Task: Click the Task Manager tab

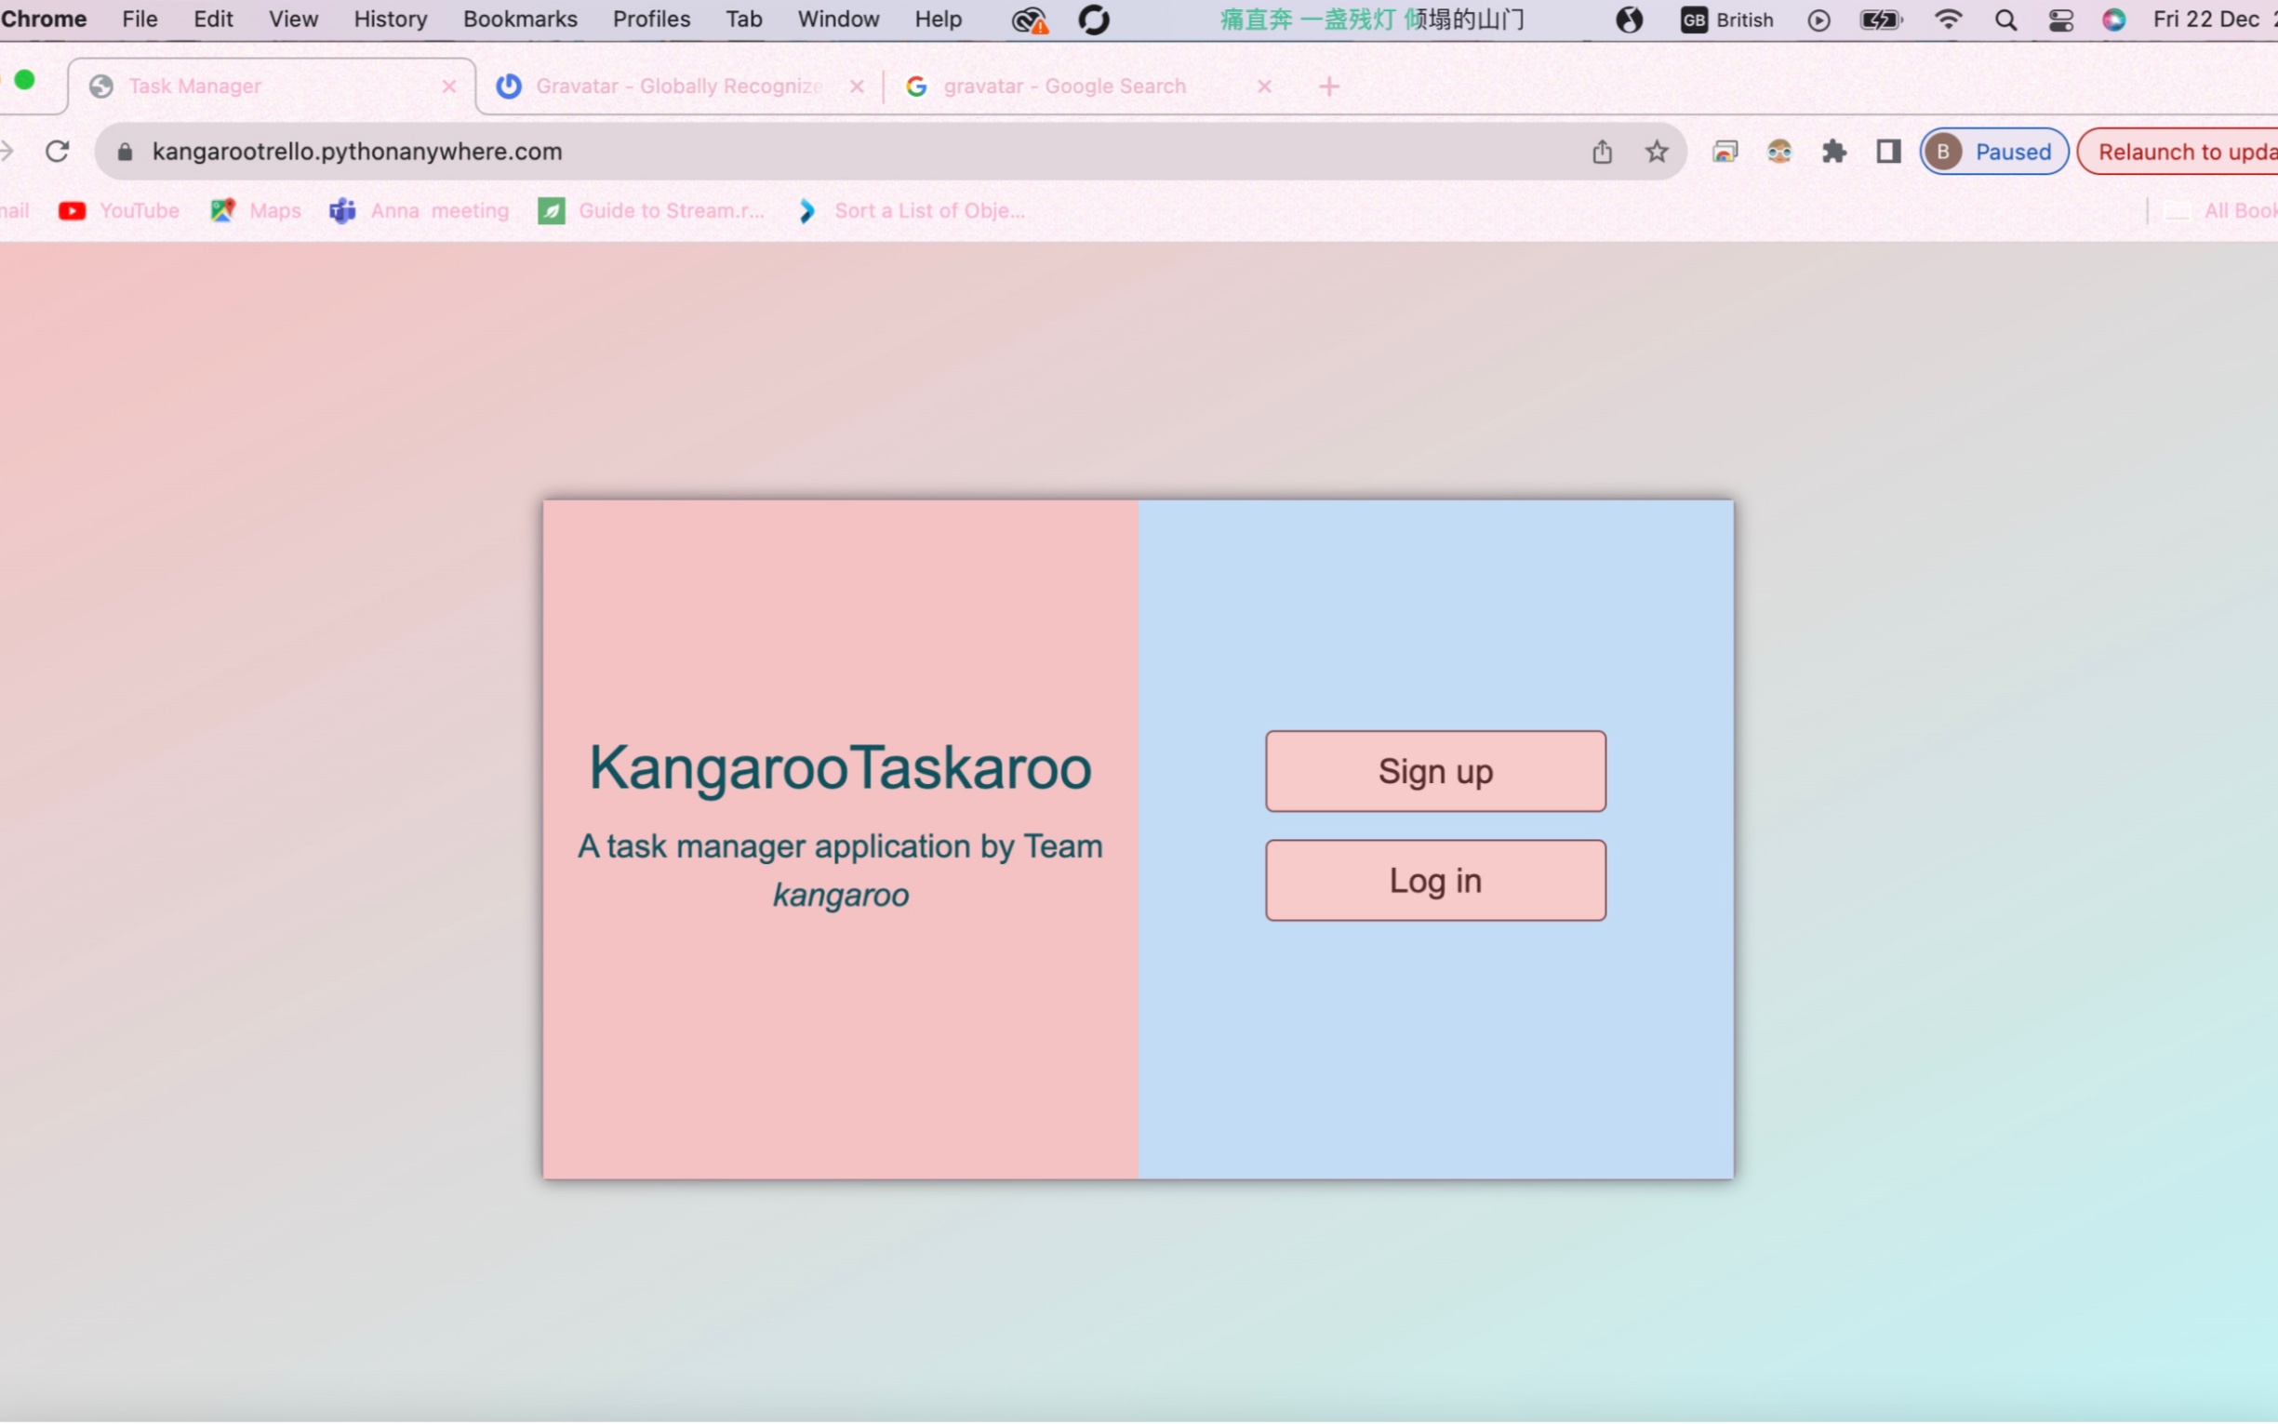Action: pos(271,86)
